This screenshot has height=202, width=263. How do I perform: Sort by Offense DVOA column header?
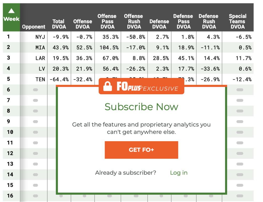point(83,24)
